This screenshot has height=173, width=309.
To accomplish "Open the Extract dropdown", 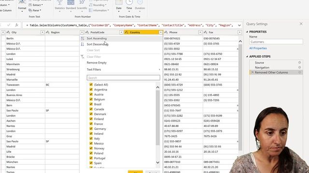I will pos(36,5).
